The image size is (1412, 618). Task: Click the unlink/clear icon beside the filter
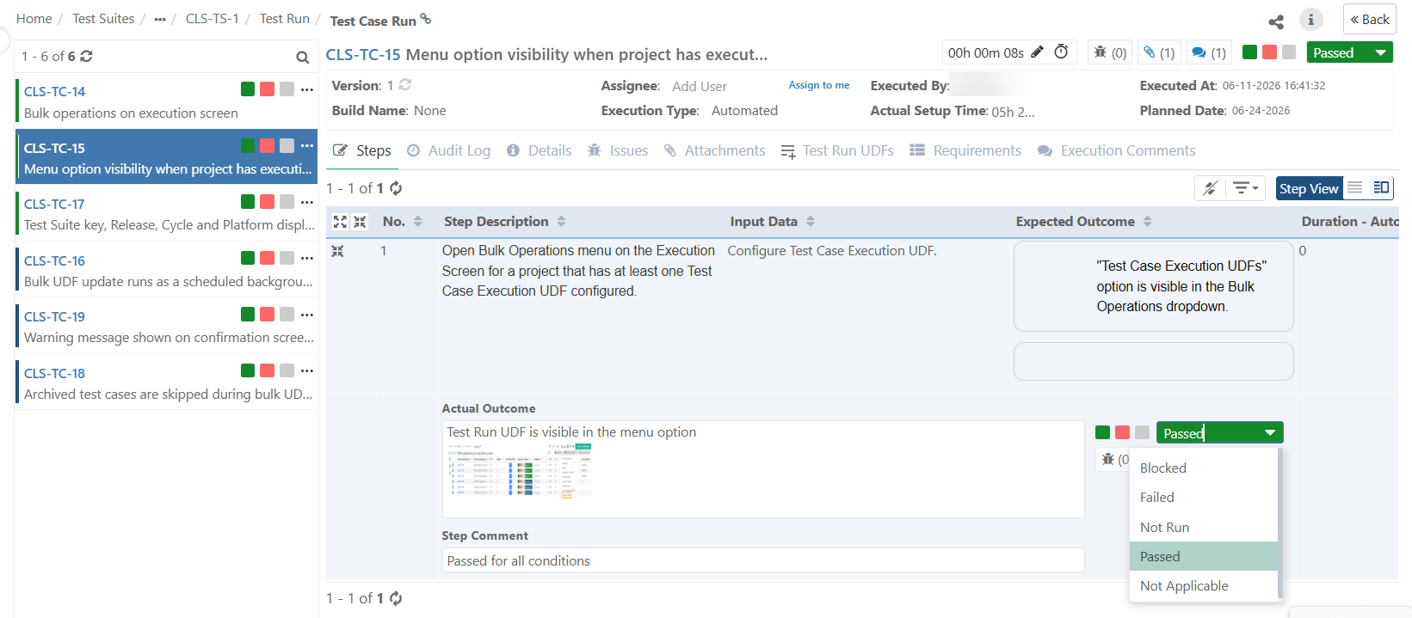1211,188
